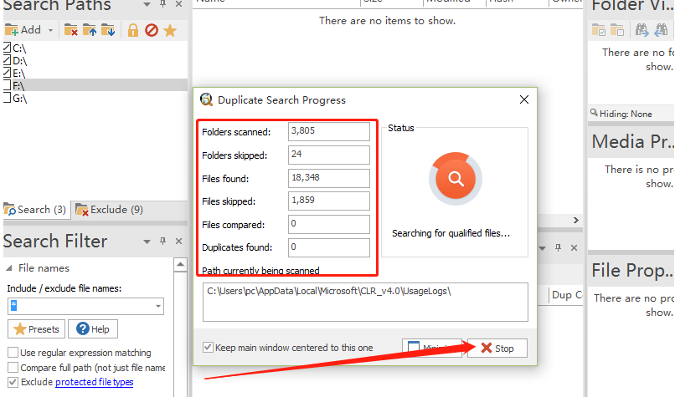This screenshot has width=675, height=402.
Task: Switch to the Exclude (9) tab
Action: 109,210
